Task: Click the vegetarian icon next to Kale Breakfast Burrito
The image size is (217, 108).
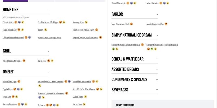Action: click(x=24, y=61)
